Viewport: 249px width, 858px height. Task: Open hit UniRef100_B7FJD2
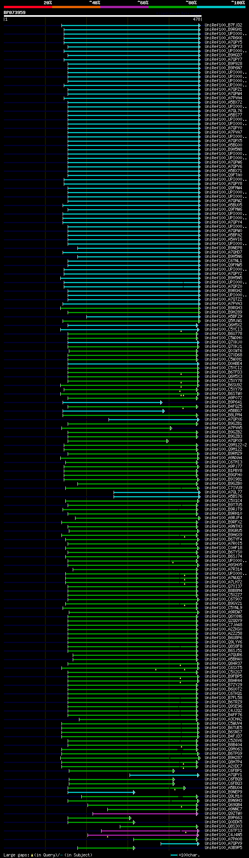(x=223, y=25)
